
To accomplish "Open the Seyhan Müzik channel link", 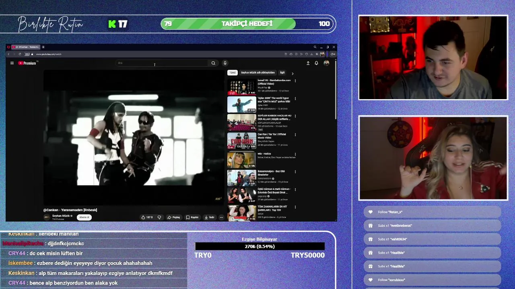I will [x=62, y=216].
